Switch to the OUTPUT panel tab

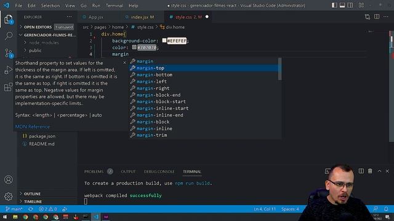coord(128,172)
